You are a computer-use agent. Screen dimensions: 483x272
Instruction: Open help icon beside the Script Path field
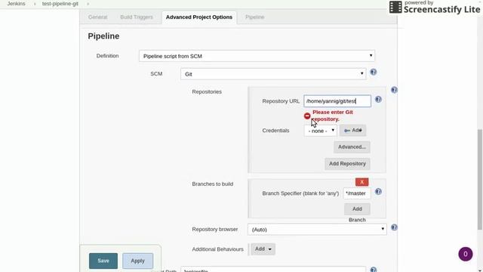point(373,270)
